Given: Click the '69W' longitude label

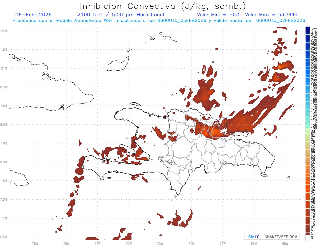Looking at the screenshot, I should click(x=254, y=243).
